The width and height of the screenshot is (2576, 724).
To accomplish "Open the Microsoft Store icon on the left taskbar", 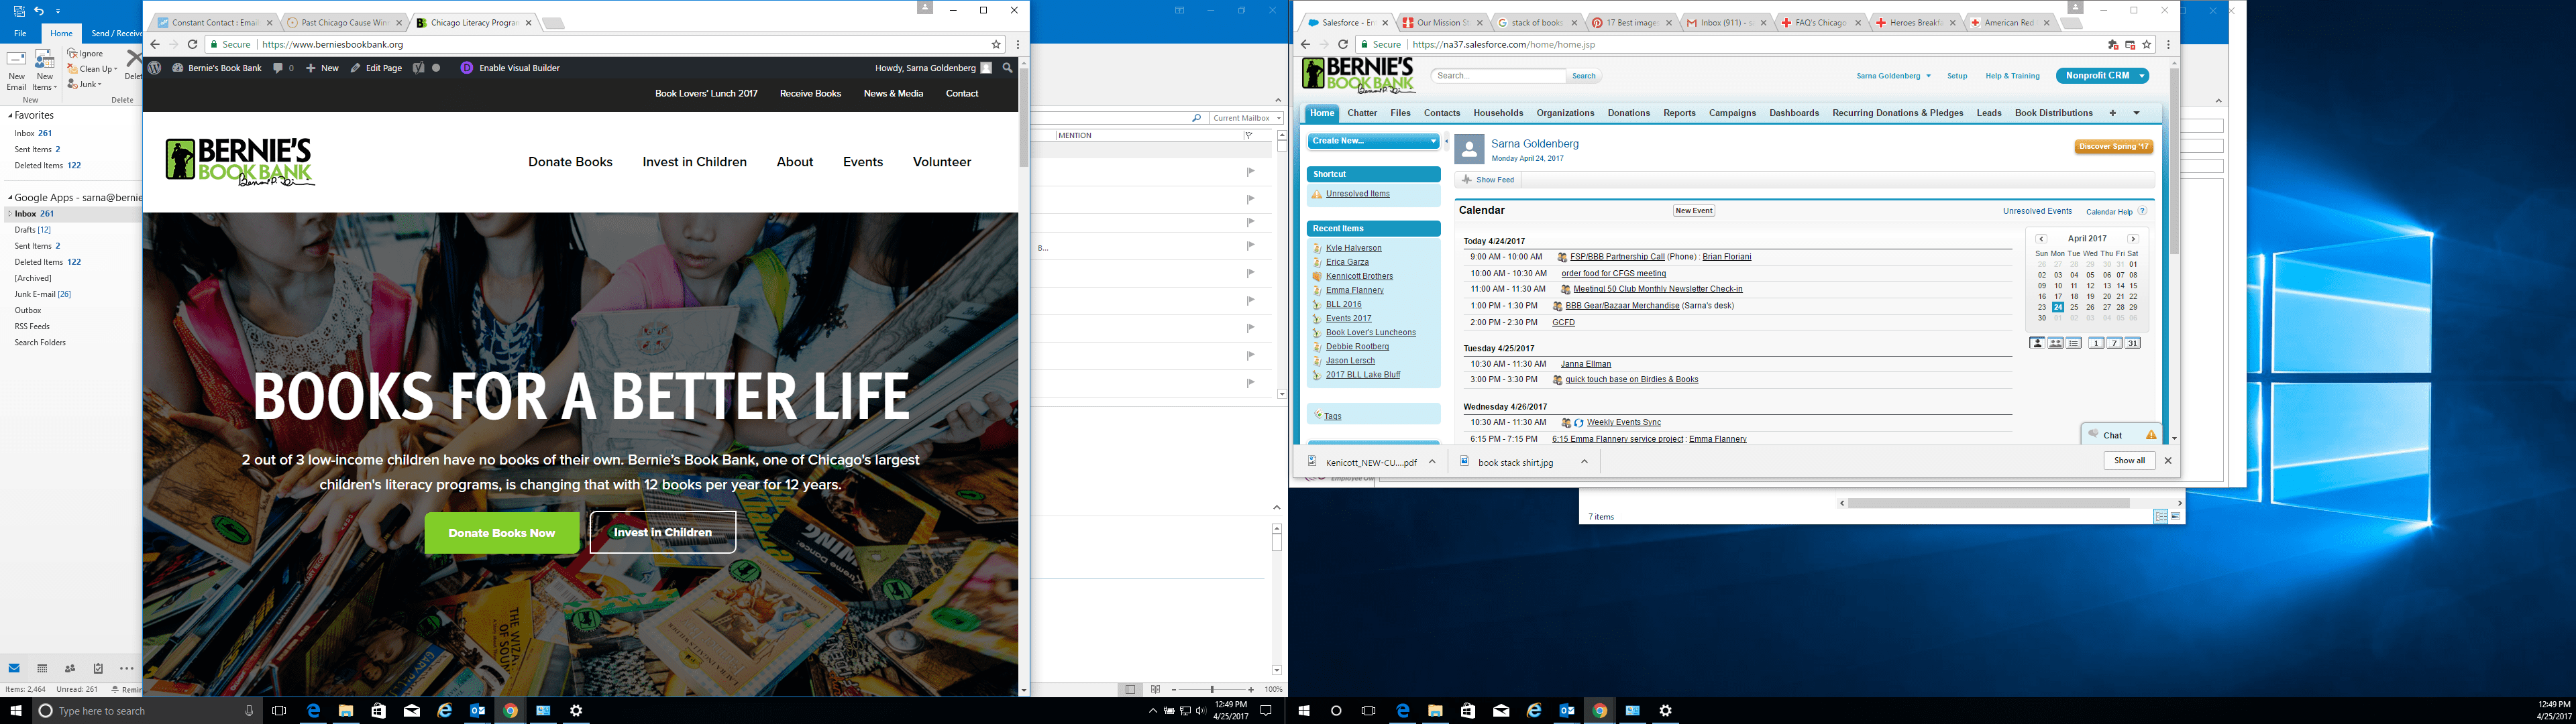I will point(378,711).
